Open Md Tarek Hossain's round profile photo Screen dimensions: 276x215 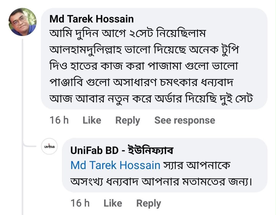tap(22, 22)
